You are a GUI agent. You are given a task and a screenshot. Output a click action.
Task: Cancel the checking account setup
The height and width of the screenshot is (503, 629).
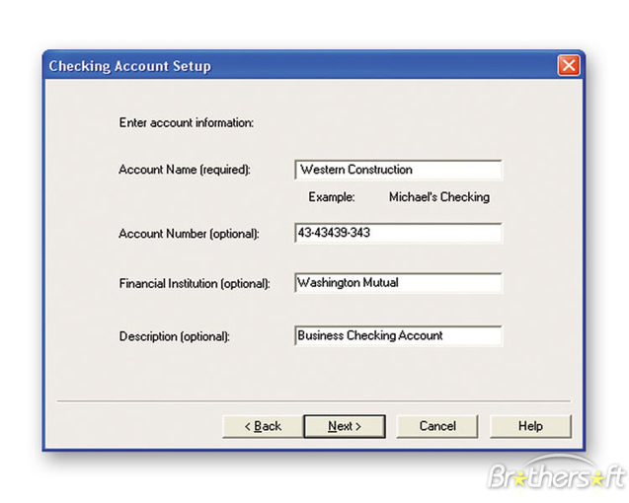[437, 426]
